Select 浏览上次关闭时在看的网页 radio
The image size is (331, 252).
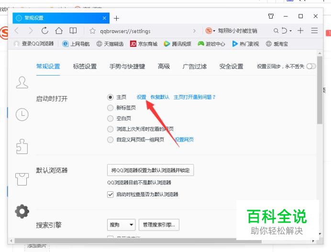(110, 129)
